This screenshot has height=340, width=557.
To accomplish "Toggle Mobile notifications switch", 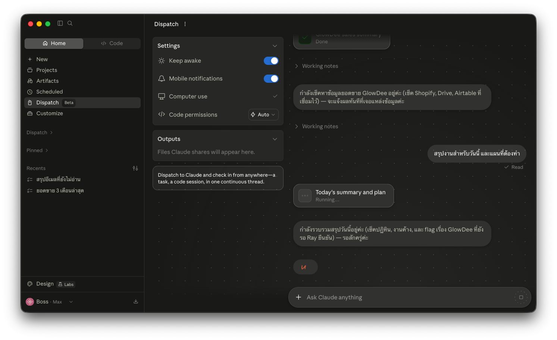I will click(271, 79).
